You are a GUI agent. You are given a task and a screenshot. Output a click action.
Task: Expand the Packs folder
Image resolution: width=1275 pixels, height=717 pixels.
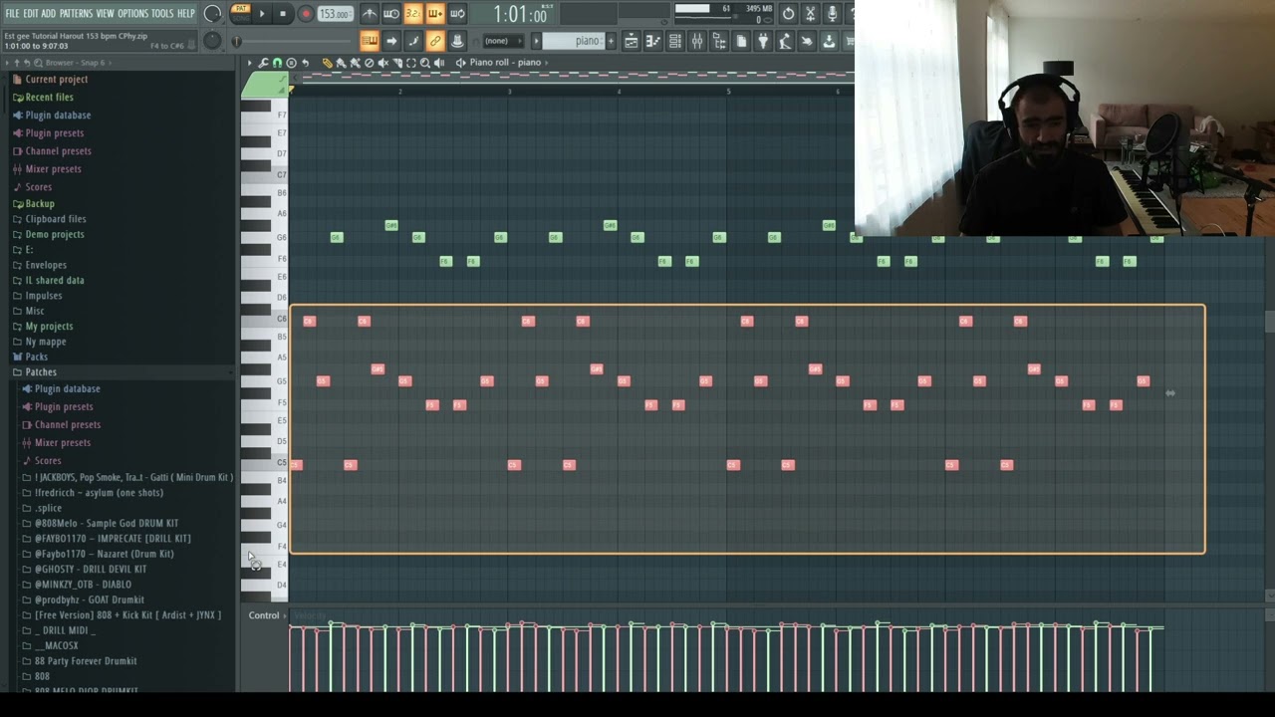37,357
